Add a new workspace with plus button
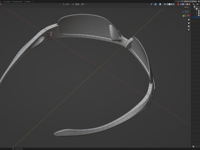 [x=32, y=2]
